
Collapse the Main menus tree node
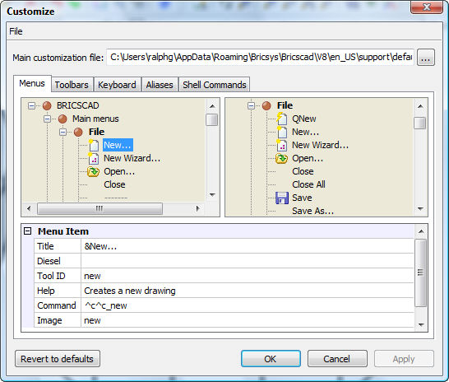pos(47,119)
